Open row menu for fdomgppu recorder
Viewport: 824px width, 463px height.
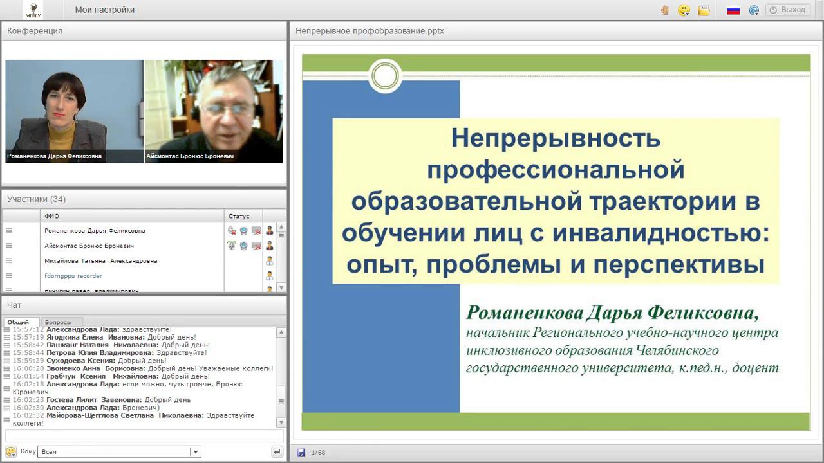point(9,276)
